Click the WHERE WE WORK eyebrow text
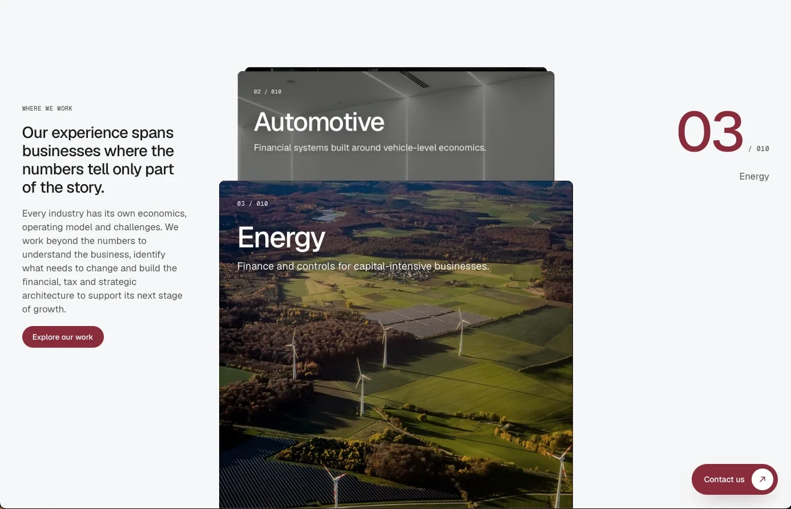The width and height of the screenshot is (791, 509). point(47,108)
